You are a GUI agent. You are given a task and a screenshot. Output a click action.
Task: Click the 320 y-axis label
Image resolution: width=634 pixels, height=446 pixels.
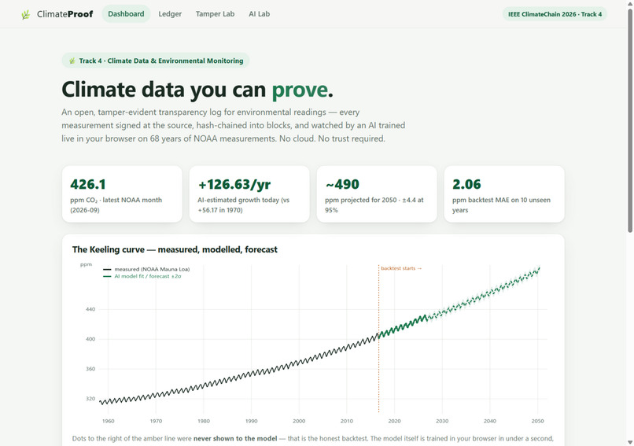click(90, 399)
